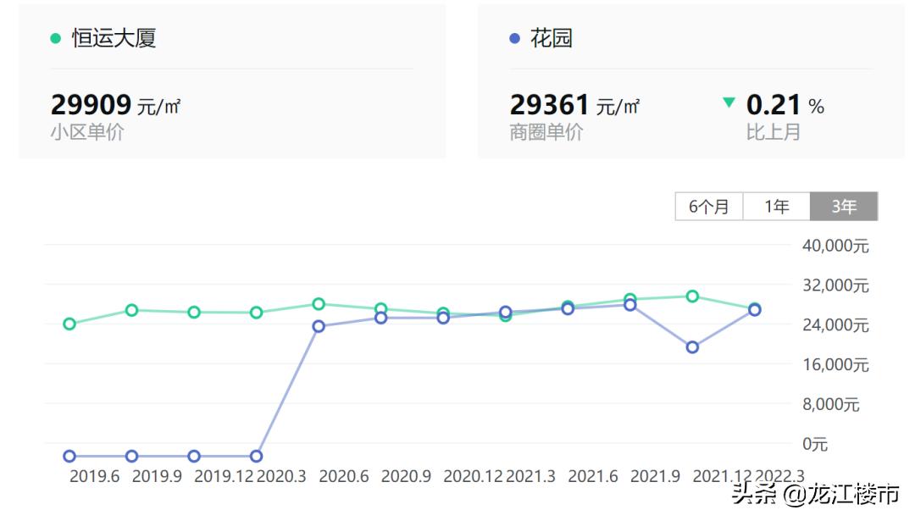Viewport: 915px width, 521px height.
Task: Click the blue data point at 2019.6
Action: point(69,457)
